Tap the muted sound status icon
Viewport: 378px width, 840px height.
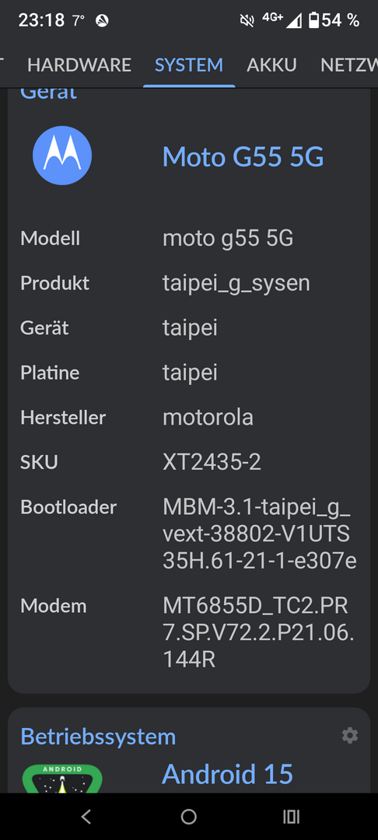pyautogui.click(x=247, y=21)
